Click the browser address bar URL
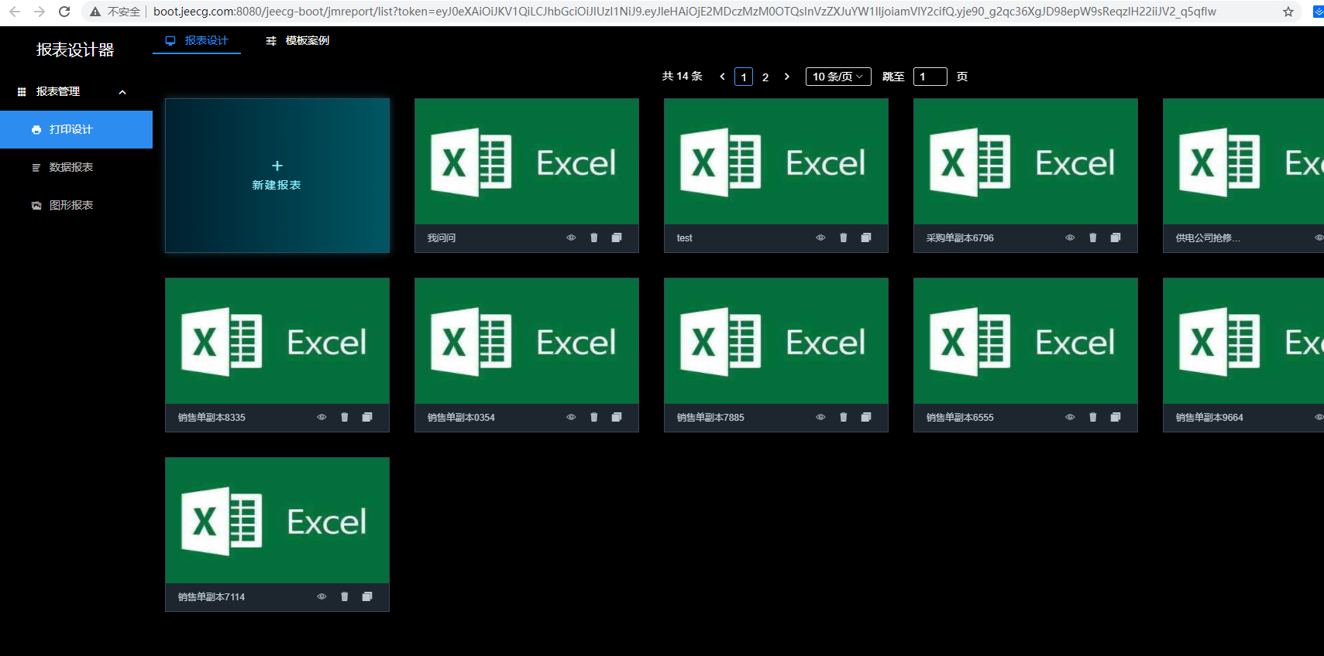Image resolution: width=1324 pixels, height=656 pixels. click(x=685, y=12)
